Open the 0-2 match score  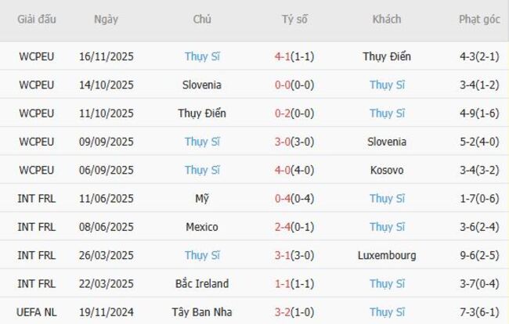coord(283,113)
